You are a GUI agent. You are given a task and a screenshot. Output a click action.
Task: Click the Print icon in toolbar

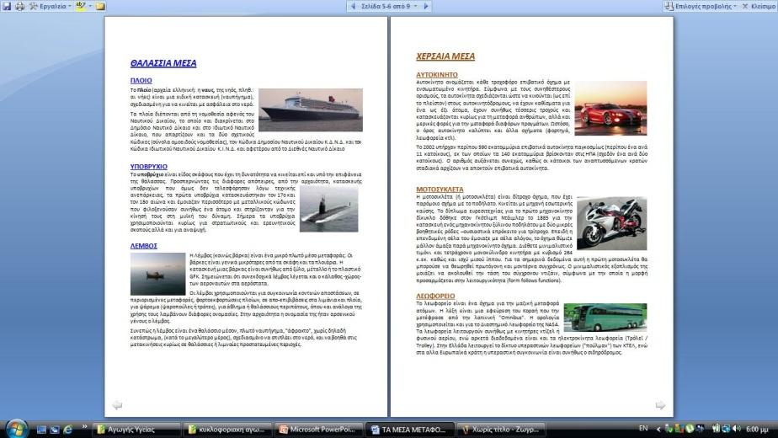[x=20, y=6]
